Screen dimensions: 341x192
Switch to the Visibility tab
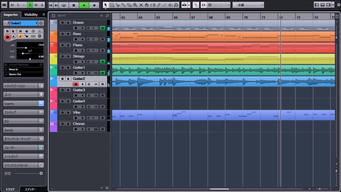31,15
